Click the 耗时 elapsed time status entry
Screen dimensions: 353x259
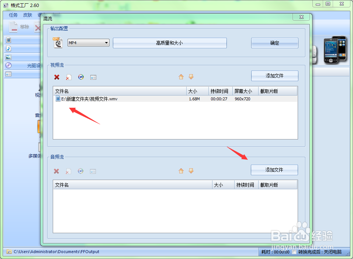(275, 252)
